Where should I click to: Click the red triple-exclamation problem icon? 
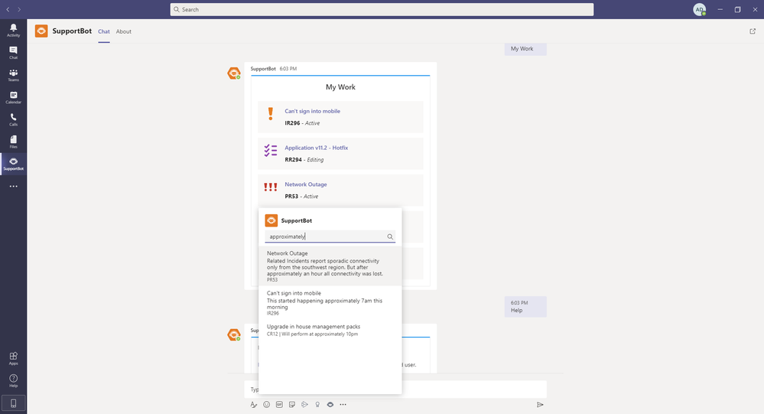point(271,187)
